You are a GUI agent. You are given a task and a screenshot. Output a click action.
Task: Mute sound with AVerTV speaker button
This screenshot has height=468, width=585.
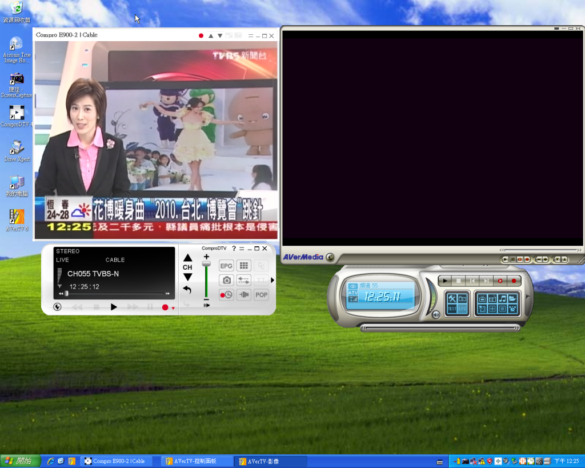pos(436,315)
